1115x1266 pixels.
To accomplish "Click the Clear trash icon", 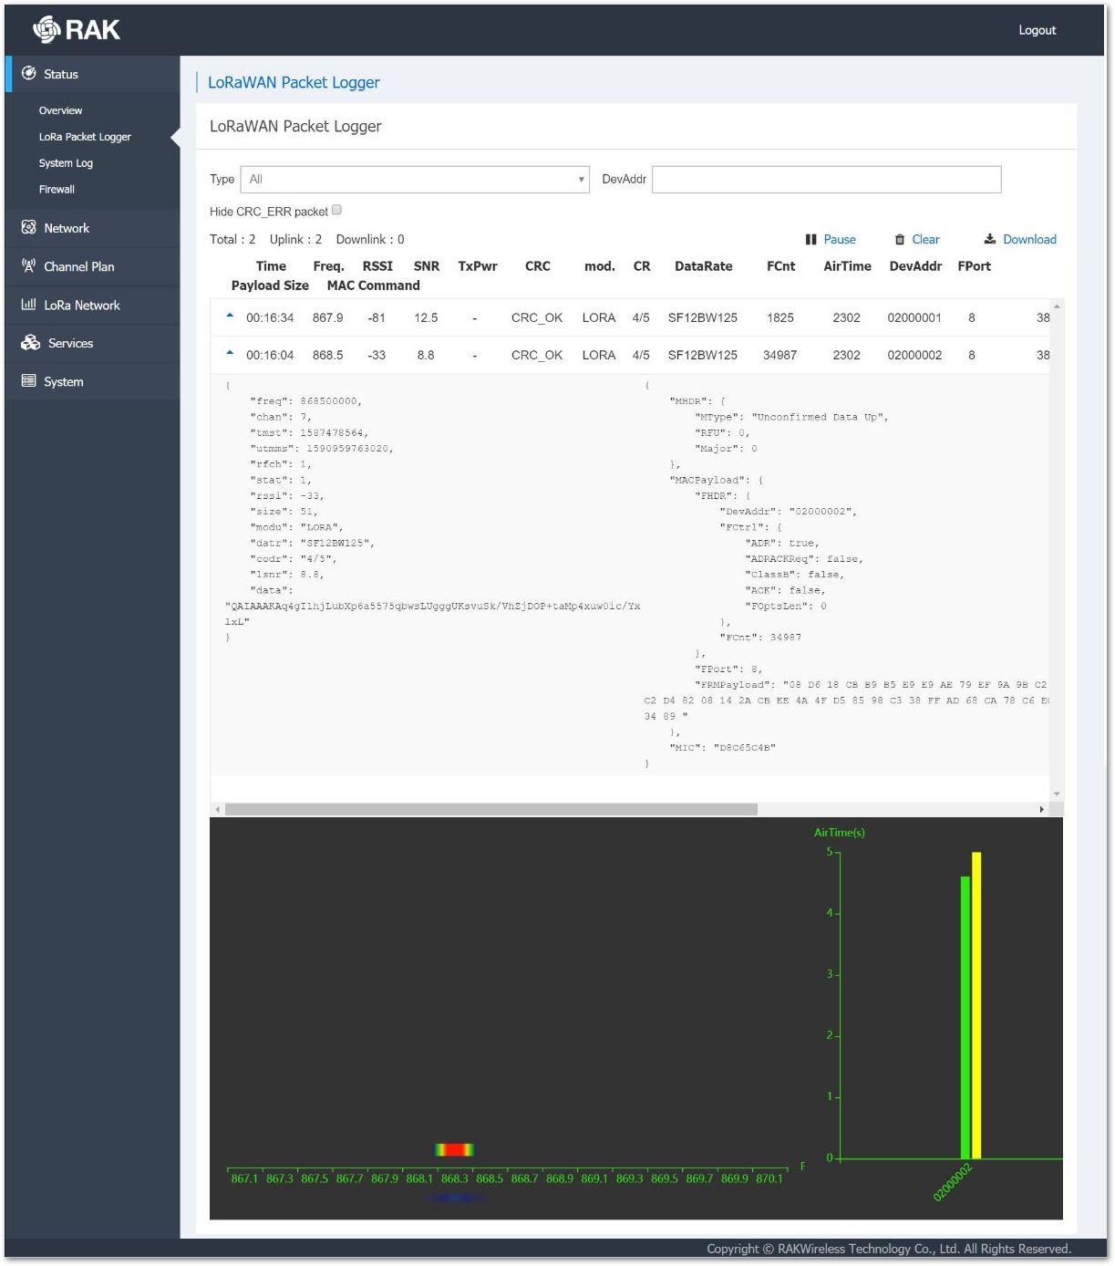I will point(900,239).
